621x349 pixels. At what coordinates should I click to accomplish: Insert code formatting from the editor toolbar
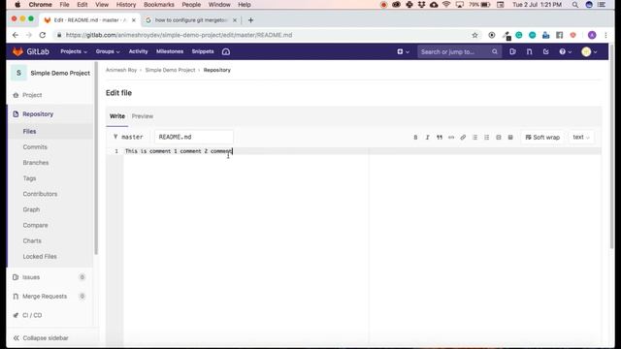click(451, 138)
